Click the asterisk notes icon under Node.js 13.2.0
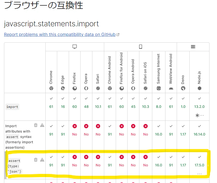 coord(197,115)
